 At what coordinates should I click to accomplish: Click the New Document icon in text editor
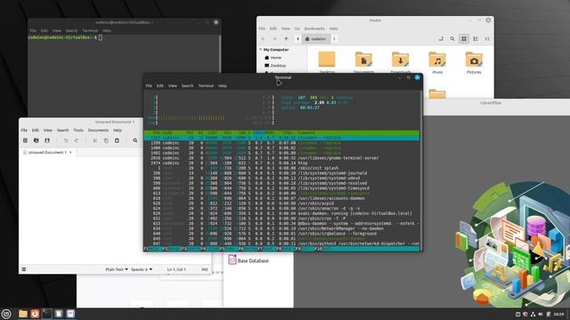pos(25,140)
